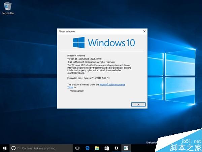The width and height of the screenshot is (202, 152).
Task: Open the Microsoft Software License link
Action: tap(112, 85)
